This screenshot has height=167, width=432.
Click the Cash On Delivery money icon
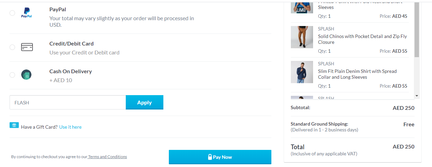[26, 75]
